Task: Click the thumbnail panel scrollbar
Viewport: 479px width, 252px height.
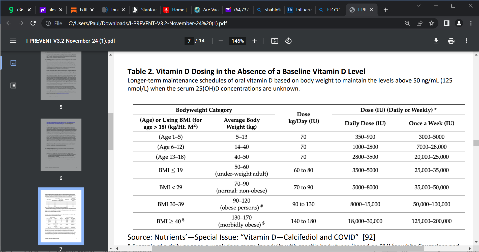Action: click(111, 131)
